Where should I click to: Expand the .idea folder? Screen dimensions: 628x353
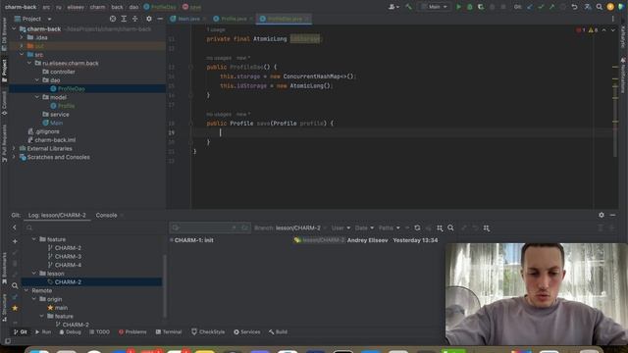(x=22, y=37)
